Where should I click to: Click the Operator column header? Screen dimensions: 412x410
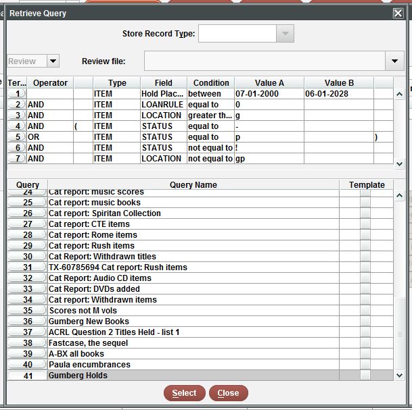[50, 83]
